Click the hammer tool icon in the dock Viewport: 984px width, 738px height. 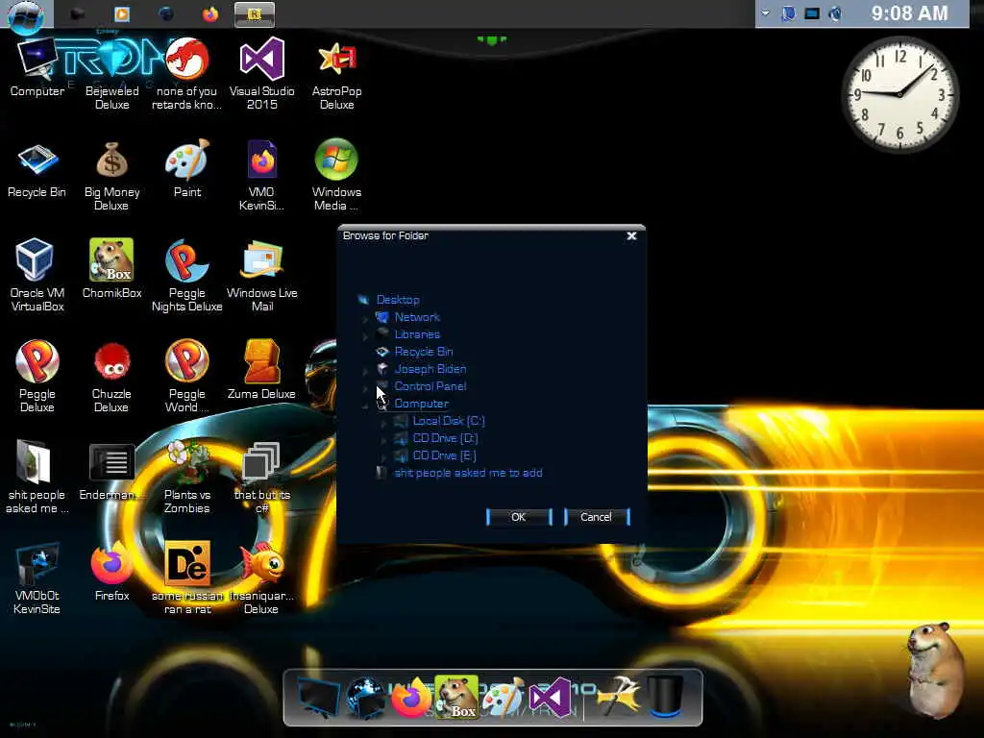pos(618,697)
